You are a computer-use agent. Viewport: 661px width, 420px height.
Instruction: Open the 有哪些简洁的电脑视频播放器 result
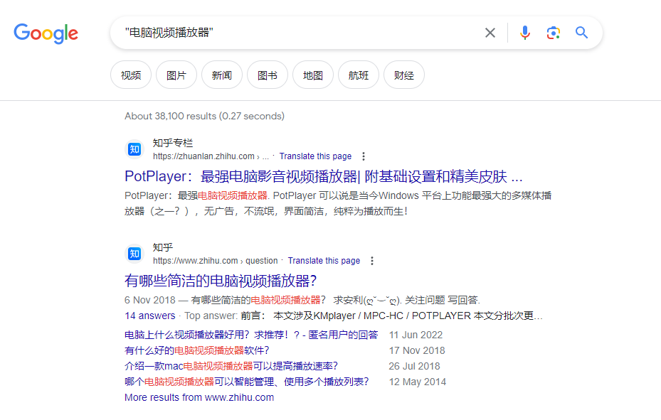221,281
